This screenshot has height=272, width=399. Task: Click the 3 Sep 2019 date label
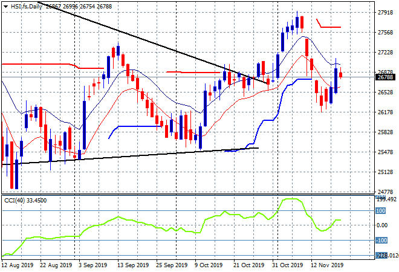93,265
